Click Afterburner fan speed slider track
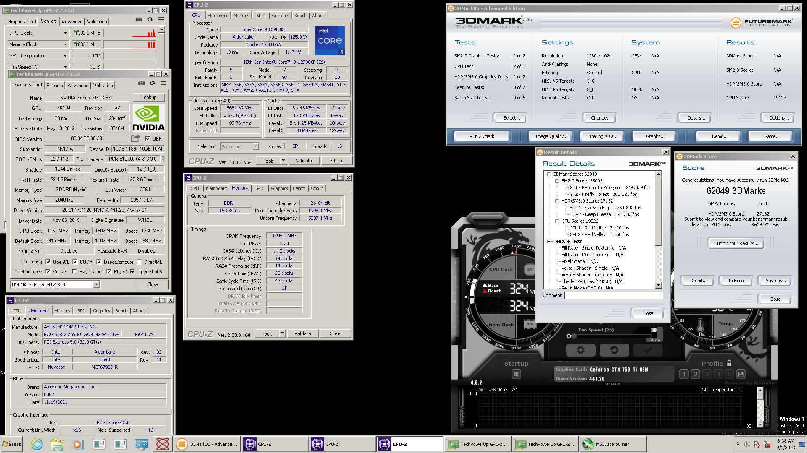 (x=614, y=337)
